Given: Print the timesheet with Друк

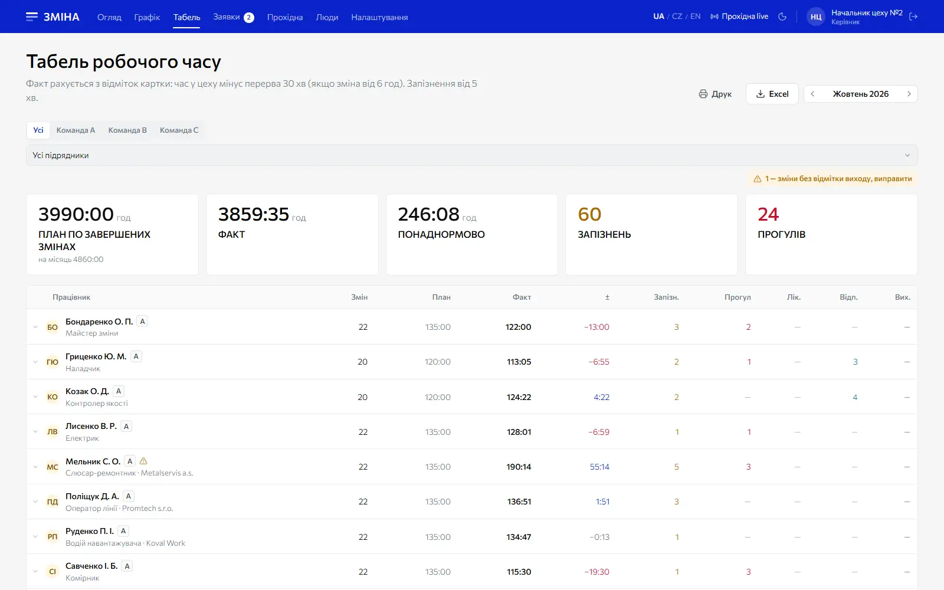Looking at the screenshot, I should tap(715, 94).
